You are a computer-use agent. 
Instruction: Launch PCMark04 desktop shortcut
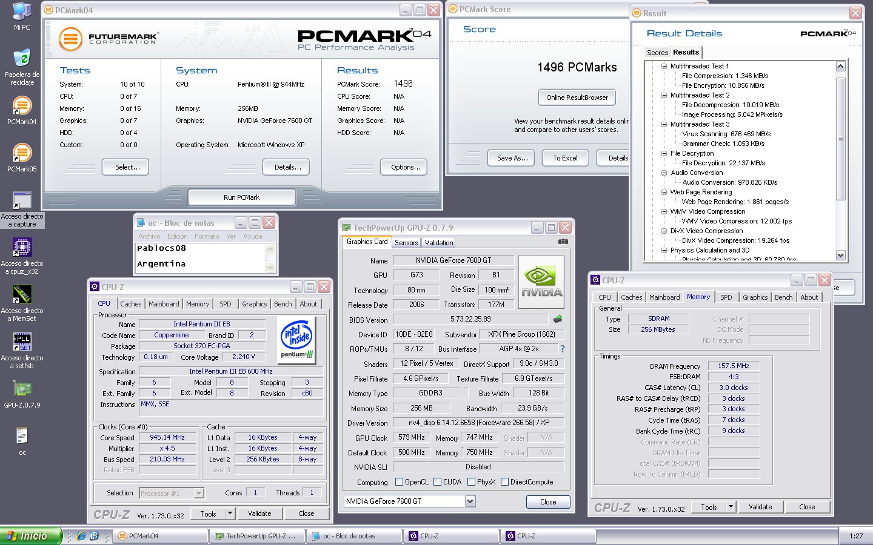tap(22, 110)
